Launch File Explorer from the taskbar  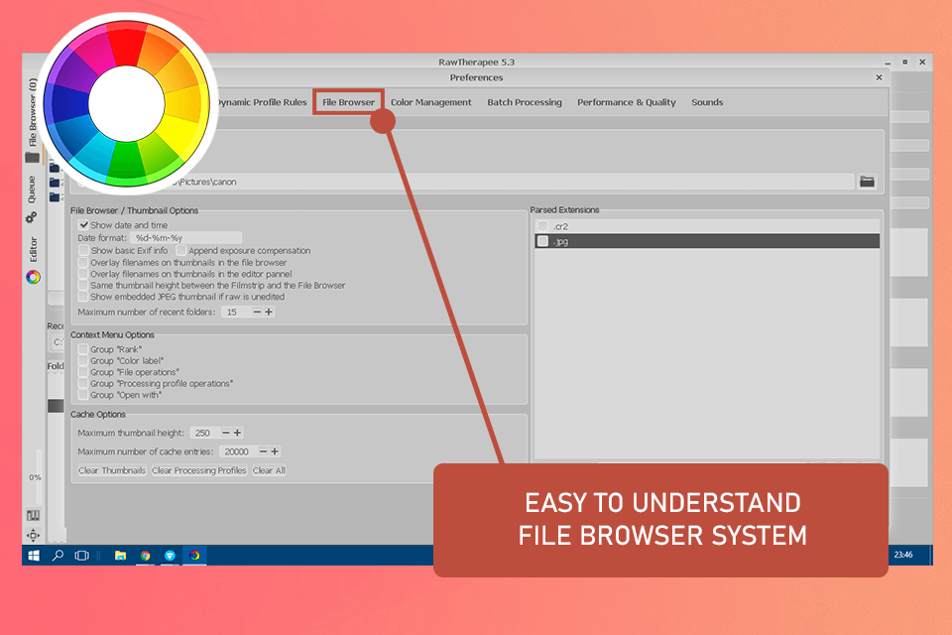click(120, 556)
